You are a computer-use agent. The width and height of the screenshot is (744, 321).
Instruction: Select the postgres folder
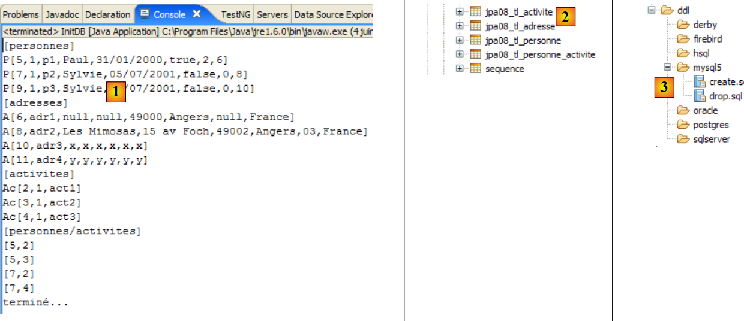(710, 125)
